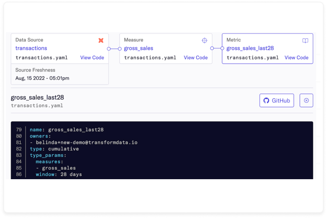Viewport: 327px width, 218px height.
Task: Close the code panel with the circled X button
Action: pyautogui.click(x=306, y=101)
